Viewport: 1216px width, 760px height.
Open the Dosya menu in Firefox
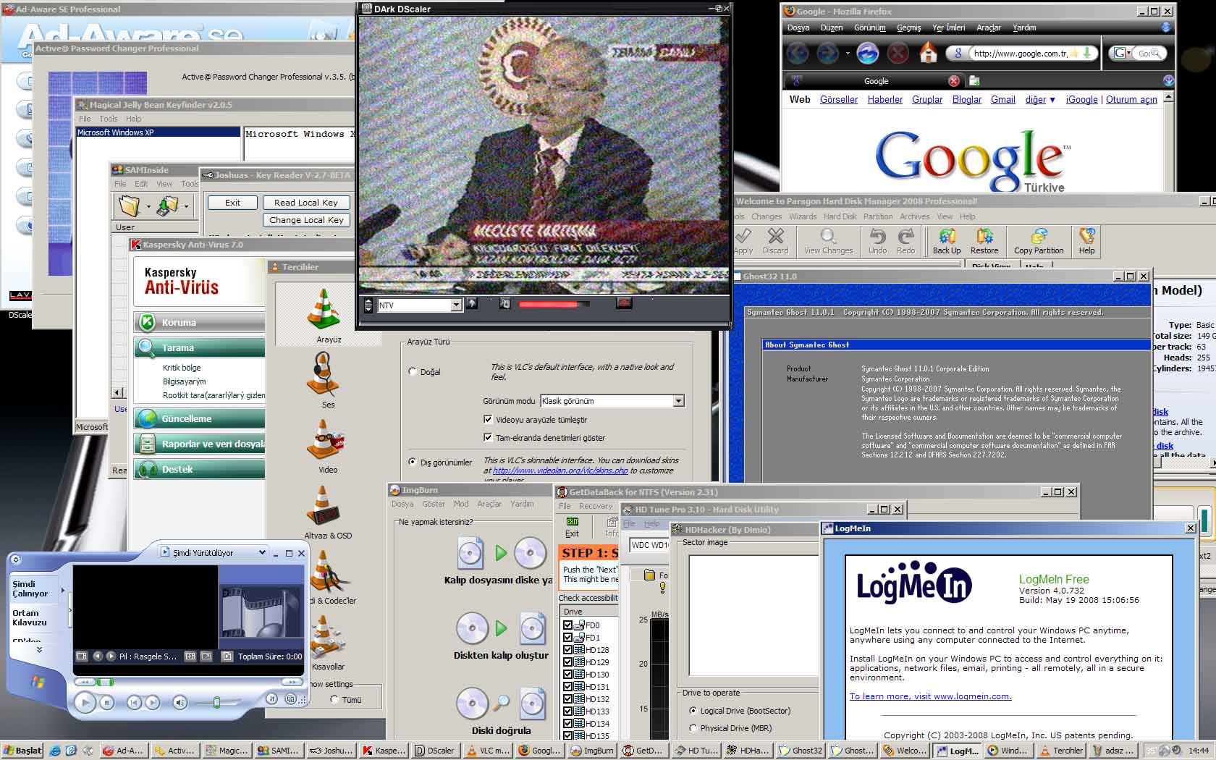coord(798,28)
